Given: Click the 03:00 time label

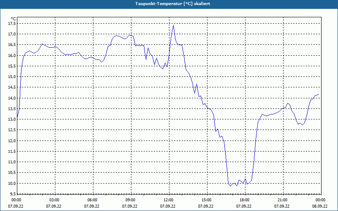Looking at the screenshot, I should coord(55,200).
